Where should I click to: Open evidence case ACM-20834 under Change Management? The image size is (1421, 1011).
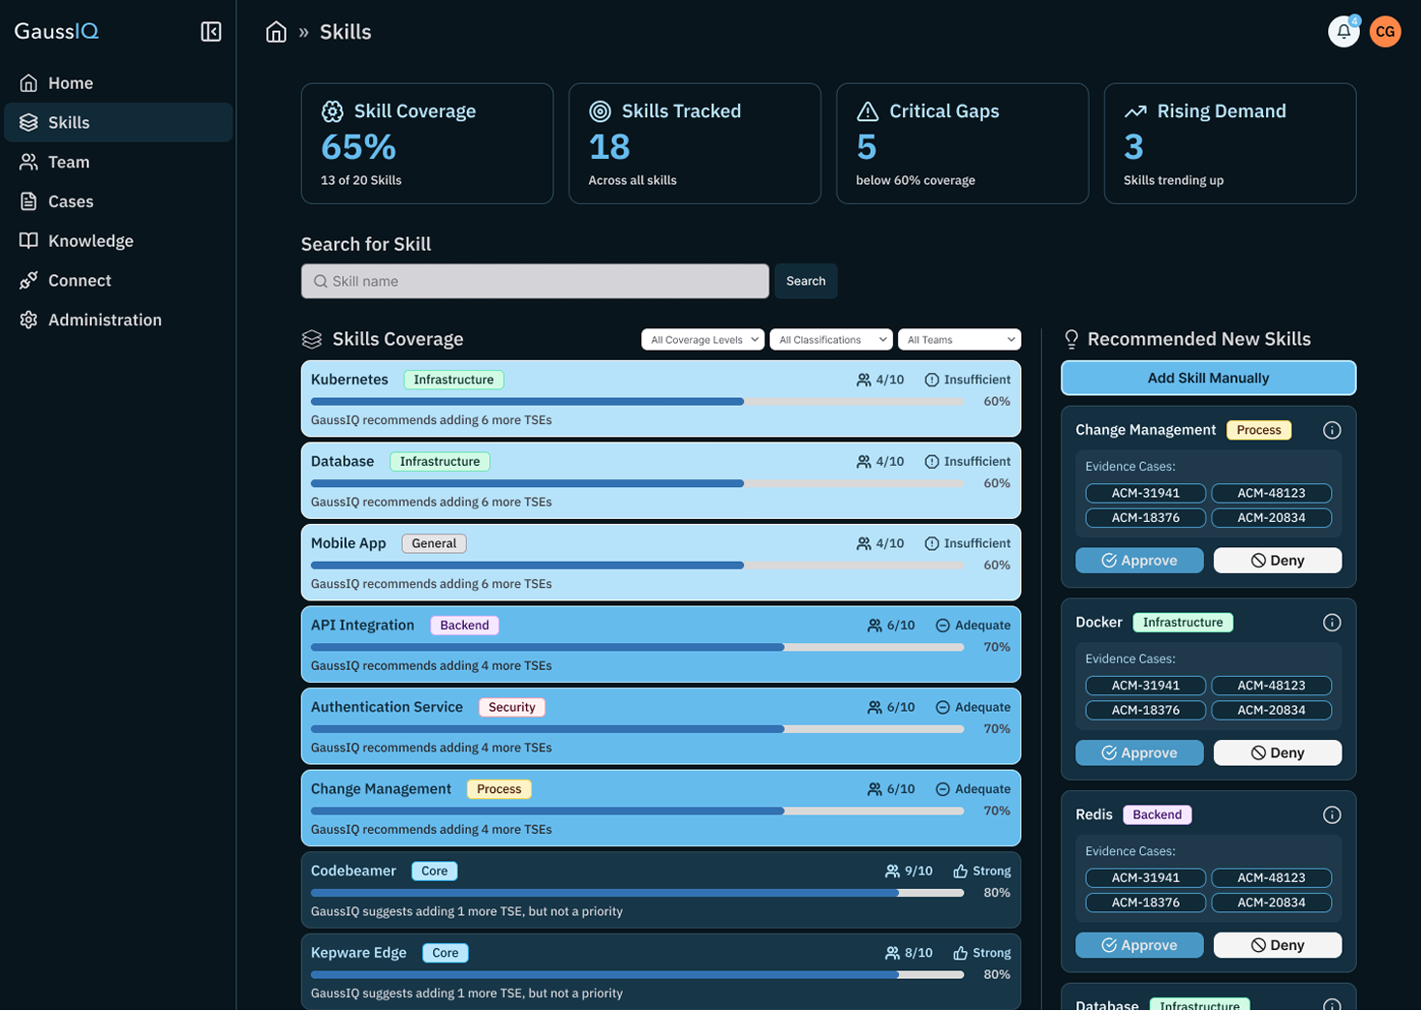pos(1272,518)
